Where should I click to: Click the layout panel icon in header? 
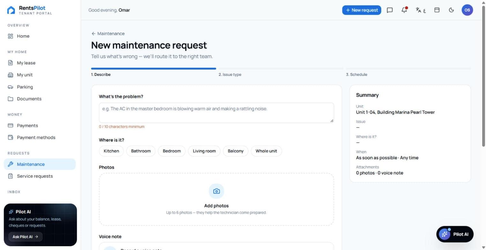[x=437, y=10]
